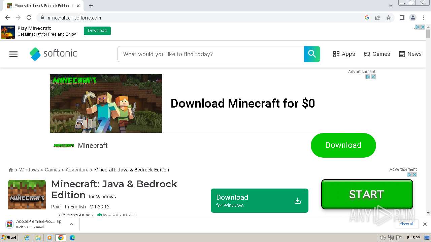Click the 5:45 PM taskbar clock
This screenshot has width=431, height=242.
coord(413,238)
